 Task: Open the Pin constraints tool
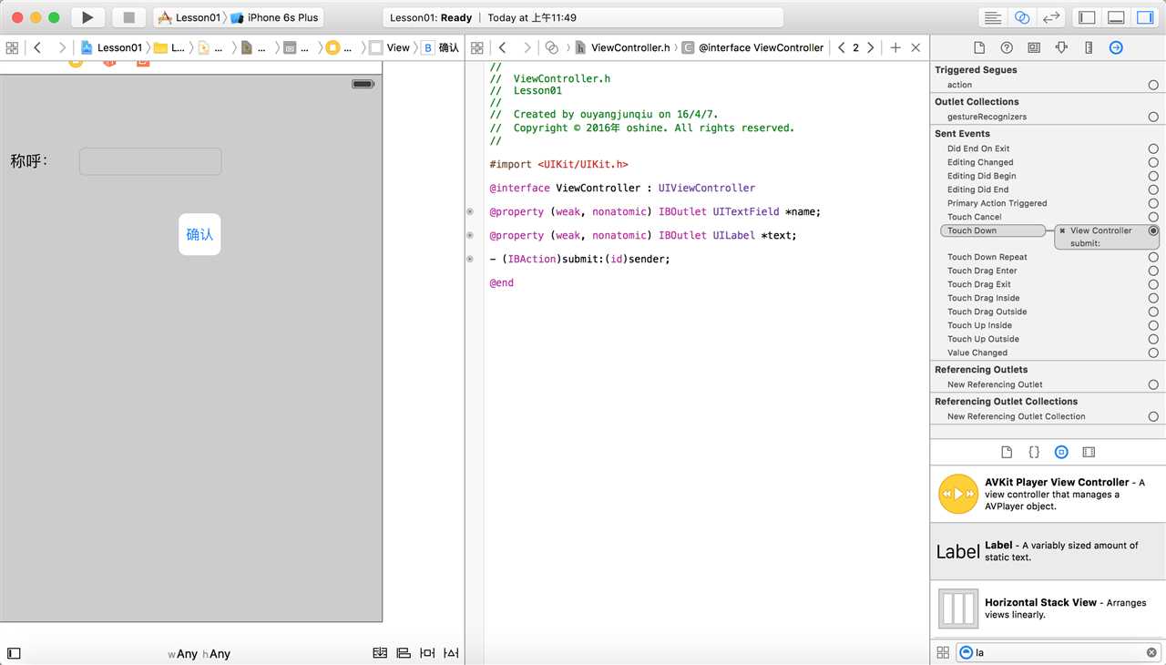(427, 653)
